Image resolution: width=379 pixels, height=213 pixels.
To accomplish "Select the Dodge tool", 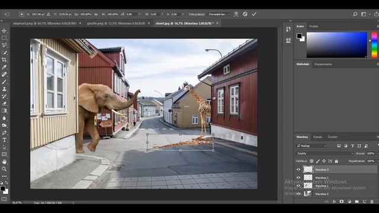I will coord(4,125).
